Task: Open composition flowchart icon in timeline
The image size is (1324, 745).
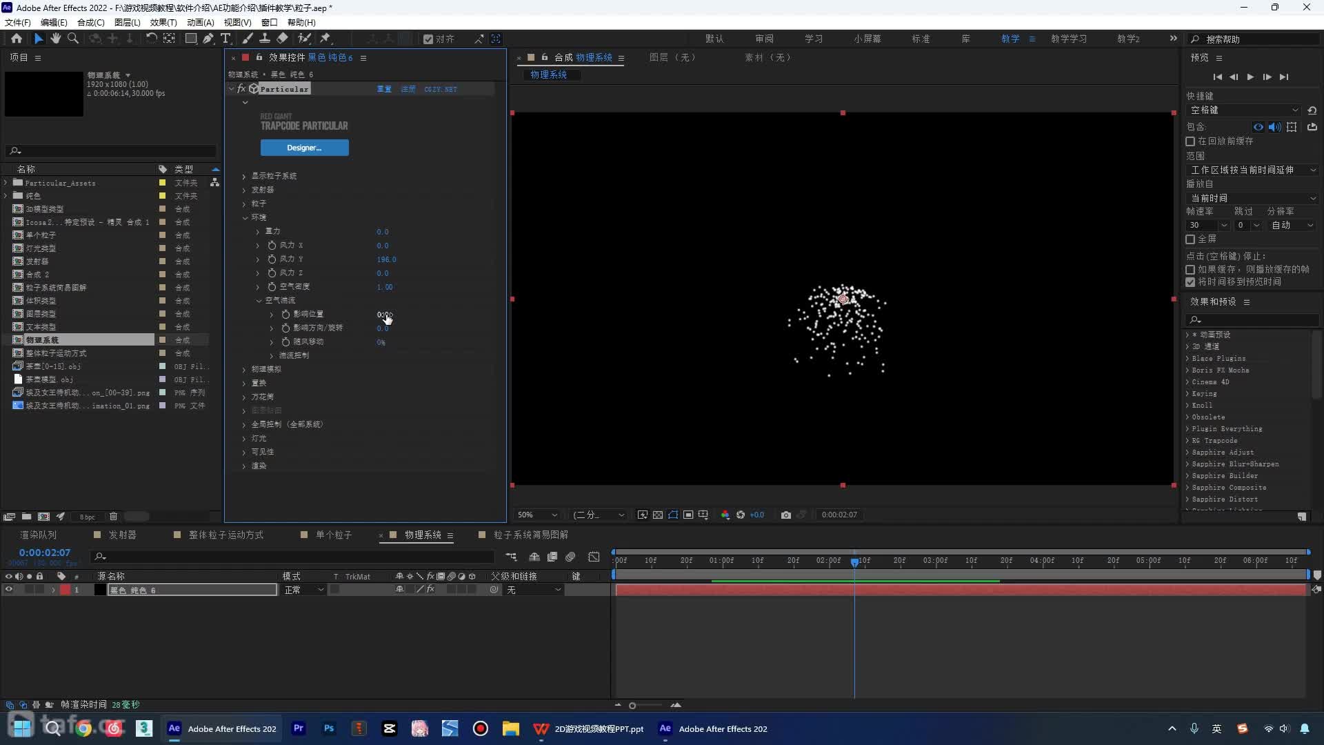Action: (x=511, y=557)
